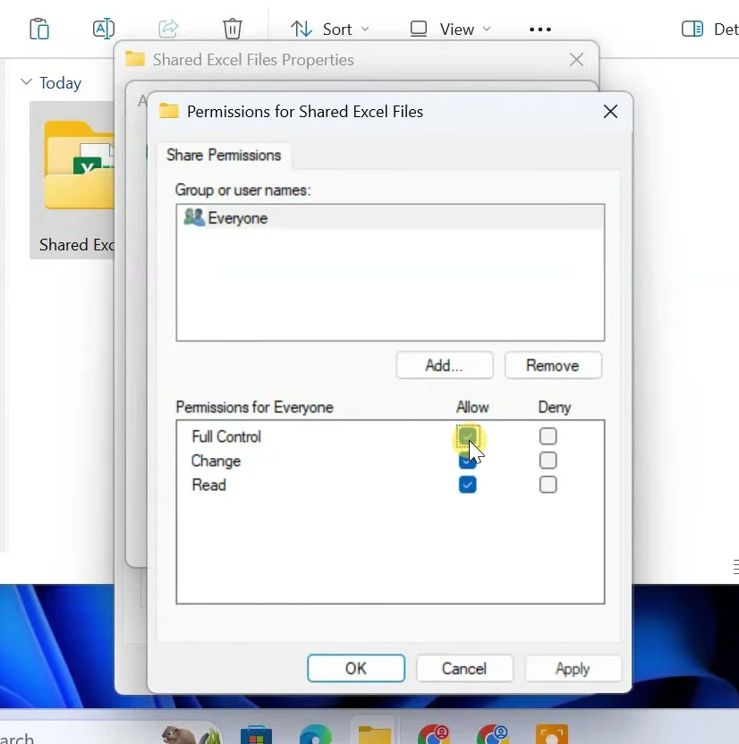Open the See more ellipsis menu

[540, 30]
